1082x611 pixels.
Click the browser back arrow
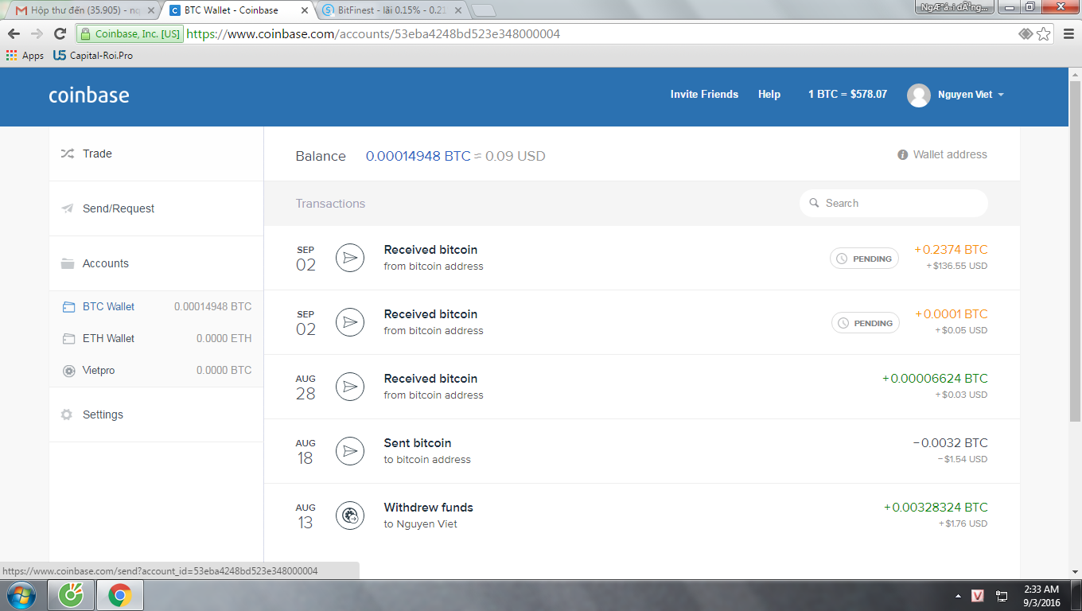(14, 33)
